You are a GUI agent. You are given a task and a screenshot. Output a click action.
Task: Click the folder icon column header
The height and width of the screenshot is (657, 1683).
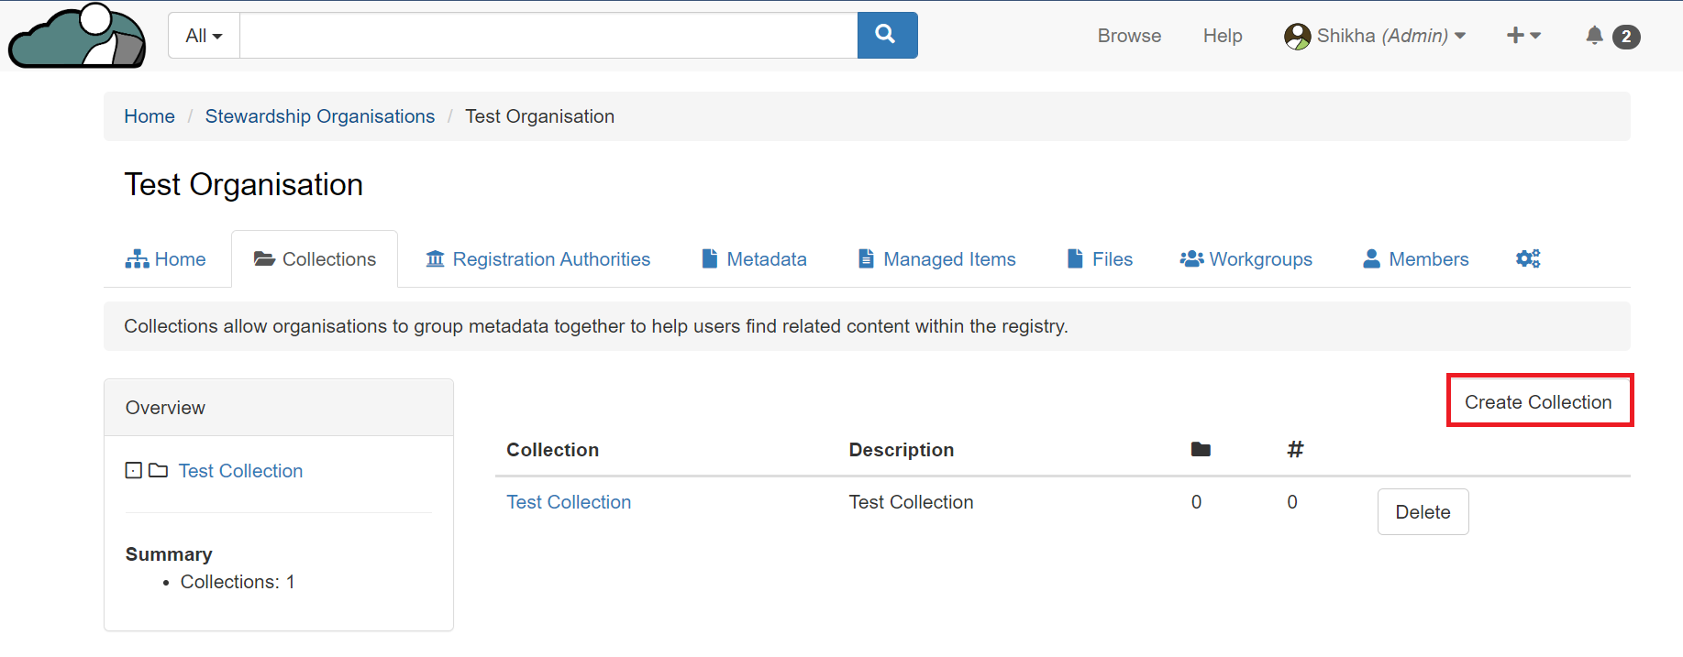[x=1200, y=449]
